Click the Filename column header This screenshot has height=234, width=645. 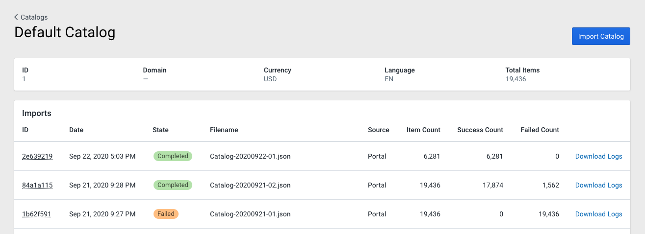(x=224, y=130)
